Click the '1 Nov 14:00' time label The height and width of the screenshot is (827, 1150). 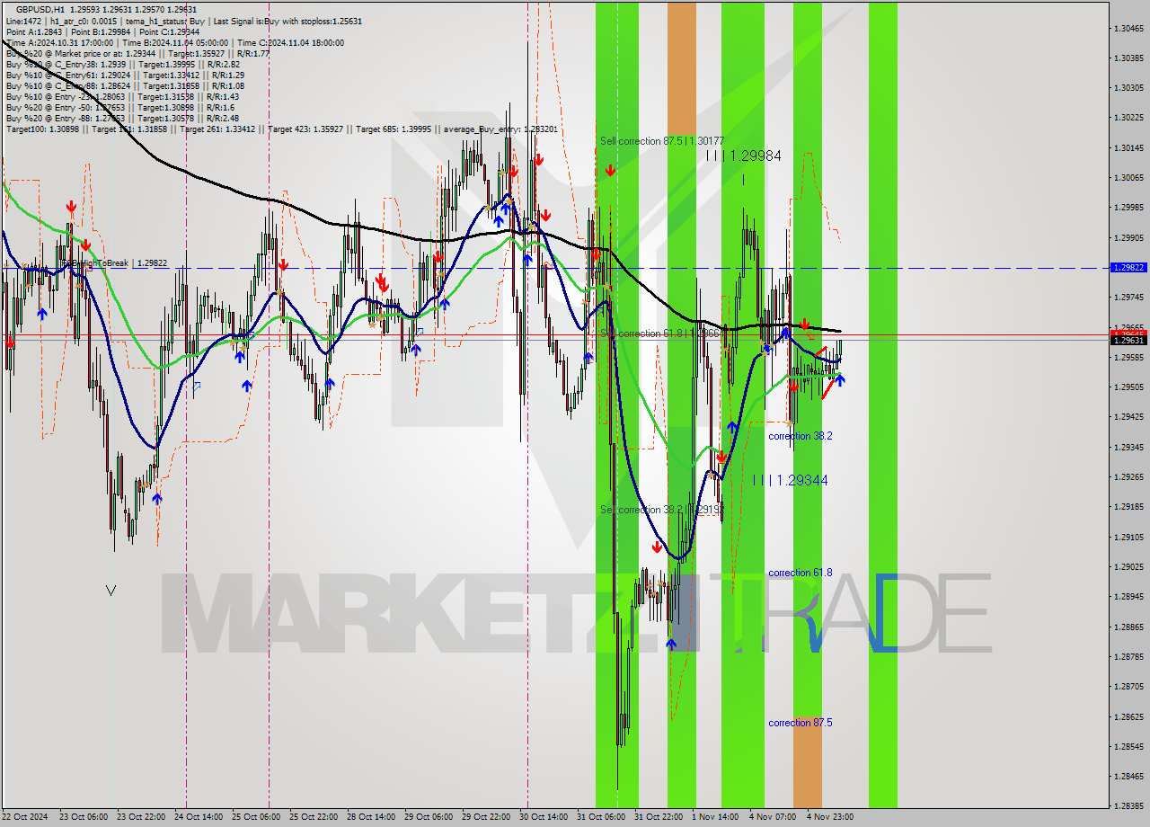[714, 817]
